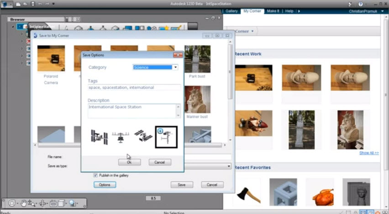The height and width of the screenshot is (214, 389).
Task: Click Ok in Save Options dialog
Action: click(x=129, y=162)
